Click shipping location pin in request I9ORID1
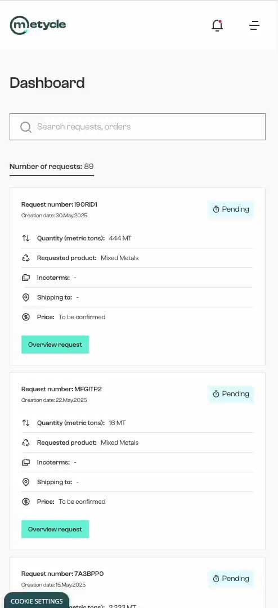 25,297
